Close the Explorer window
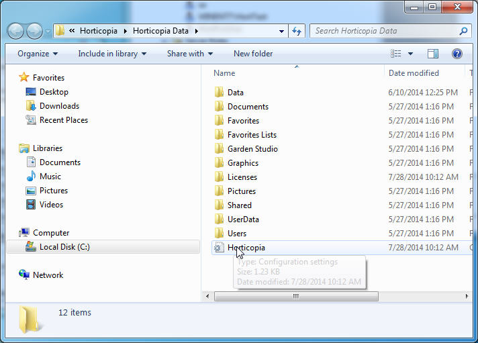 coord(457,7)
